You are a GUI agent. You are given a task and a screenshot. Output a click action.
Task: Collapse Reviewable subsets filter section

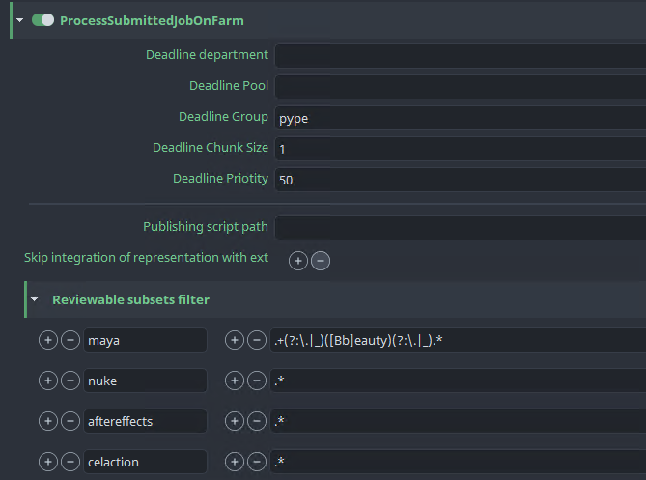point(34,300)
